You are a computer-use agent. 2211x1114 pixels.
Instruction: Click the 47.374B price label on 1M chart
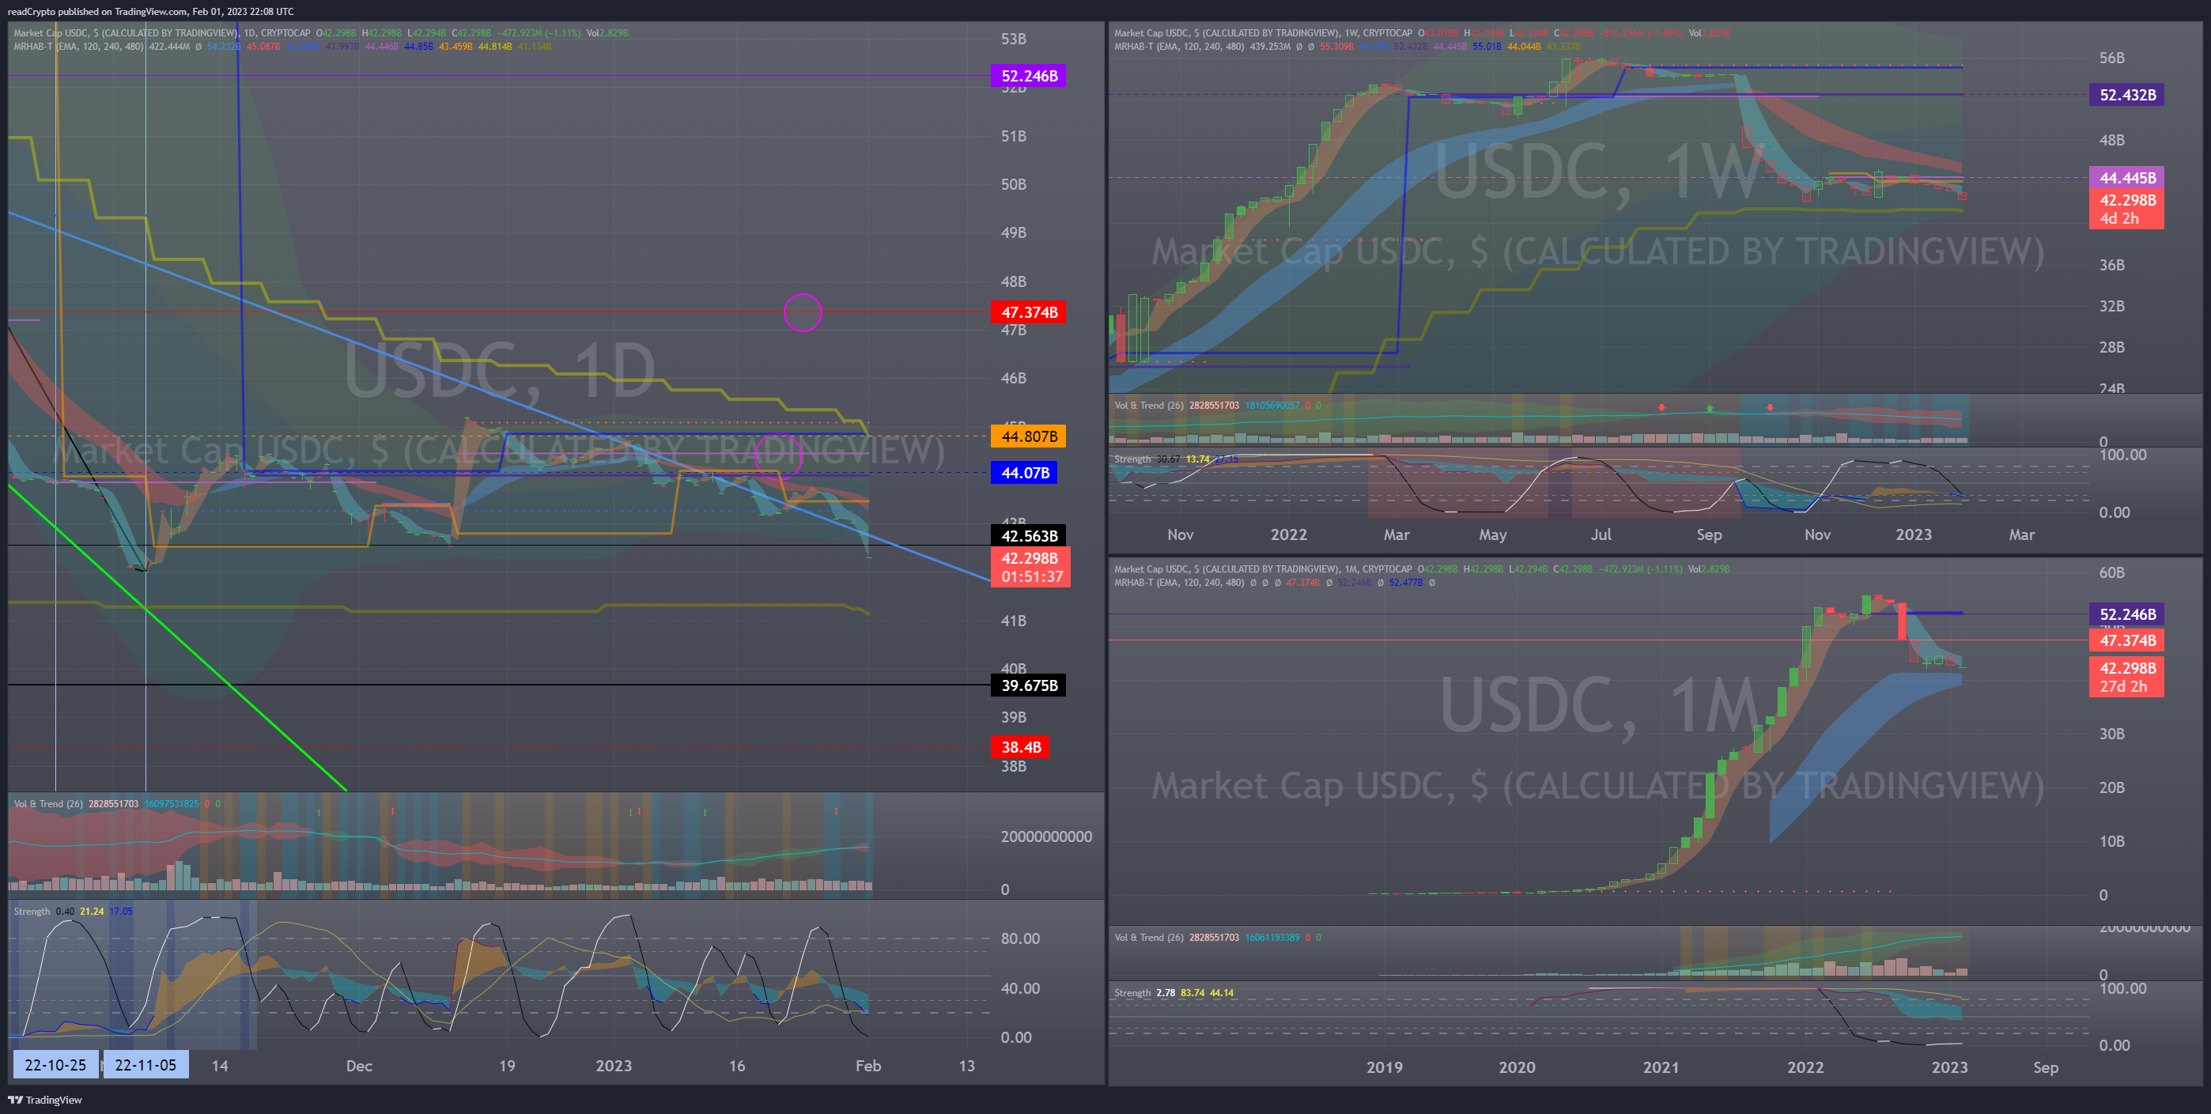[x=2127, y=640]
